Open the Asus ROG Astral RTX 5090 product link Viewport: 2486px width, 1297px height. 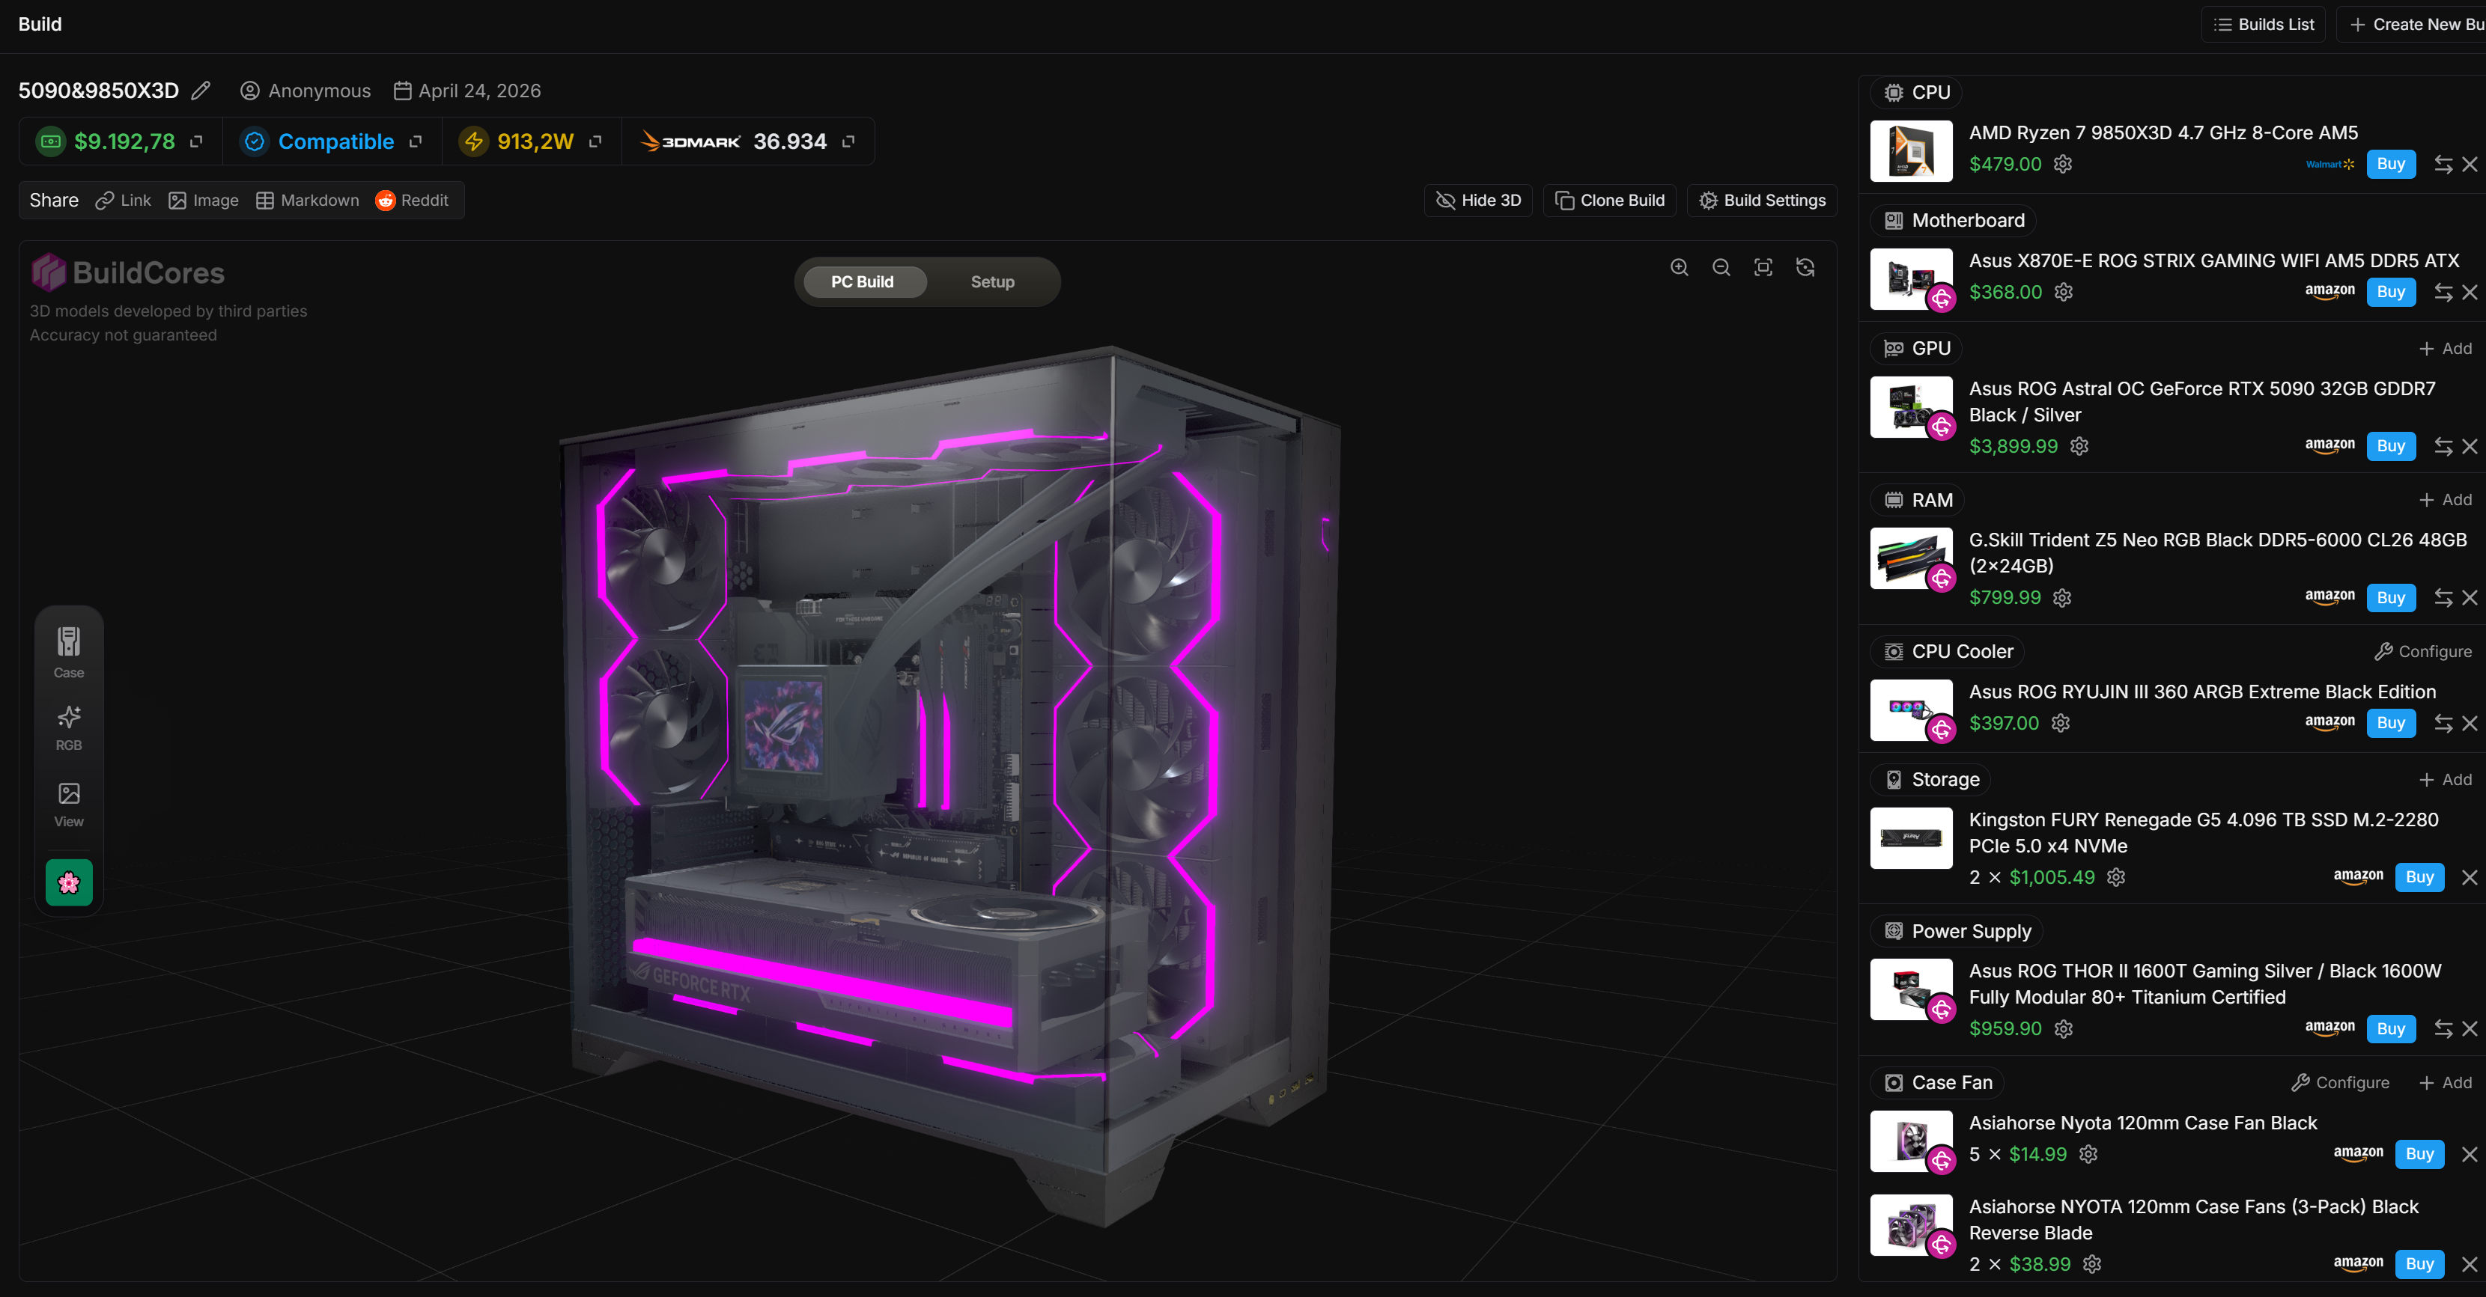click(x=2201, y=402)
